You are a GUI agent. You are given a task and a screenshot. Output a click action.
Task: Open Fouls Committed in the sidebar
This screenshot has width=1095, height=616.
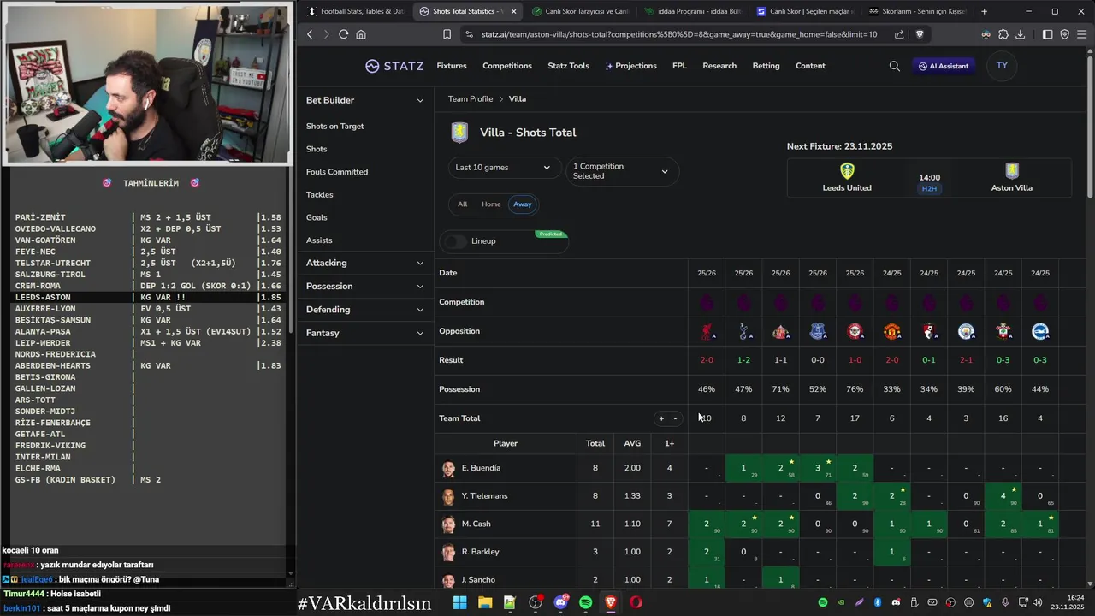tap(337, 172)
